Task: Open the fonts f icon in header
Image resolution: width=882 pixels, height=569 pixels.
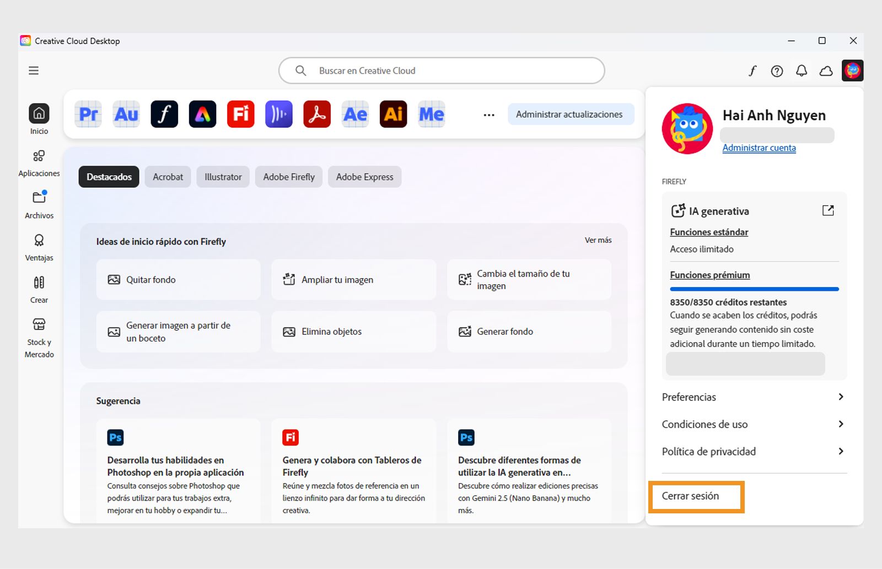Action: click(x=752, y=71)
